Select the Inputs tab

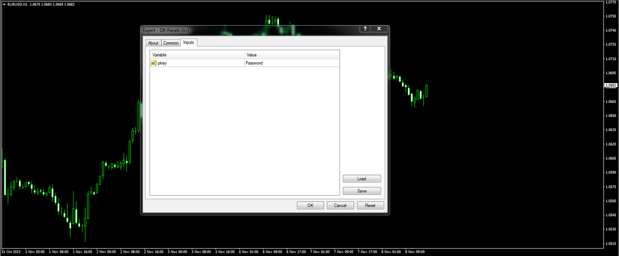189,43
